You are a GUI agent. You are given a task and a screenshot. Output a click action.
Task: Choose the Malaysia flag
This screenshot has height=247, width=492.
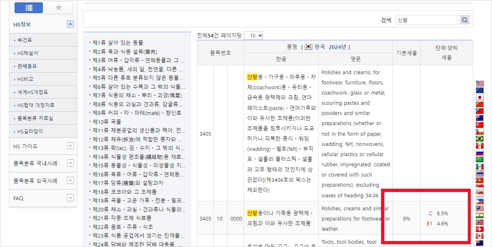[x=480, y=208]
